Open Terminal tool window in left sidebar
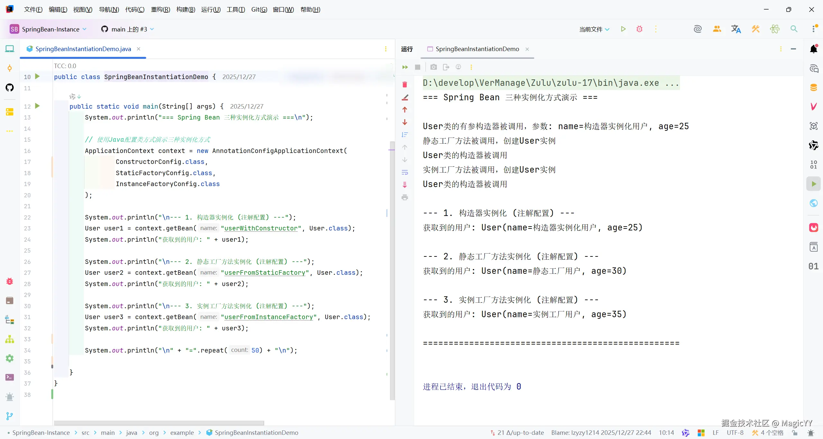Image resolution: width=823 pixels, height=439 pixels. point(10,377)
